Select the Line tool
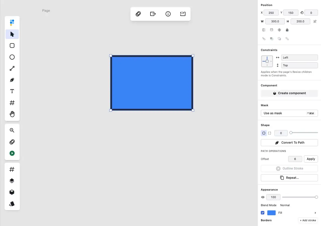The image size is (321, 226). pyautogui.click(x=12, y=68)
